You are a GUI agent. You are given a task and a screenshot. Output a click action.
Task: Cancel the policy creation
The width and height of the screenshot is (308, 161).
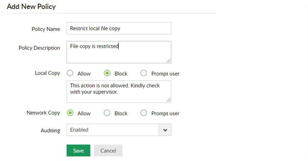(108, 151)
